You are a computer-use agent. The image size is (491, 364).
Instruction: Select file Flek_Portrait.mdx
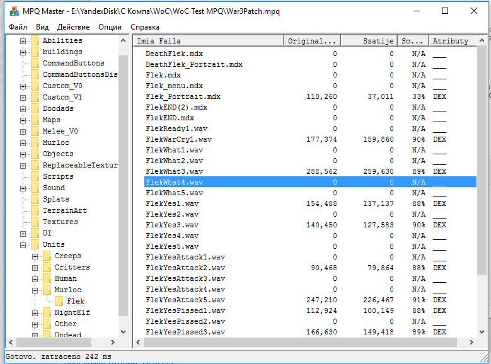tap(183, 97)
